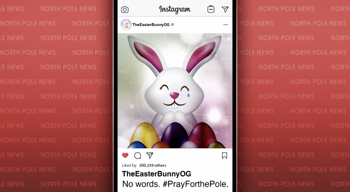The width and height of the screenshot is (350, 192).
Task: Click bold TheEasterBunnyOG caption username
Action: [156, 174]
